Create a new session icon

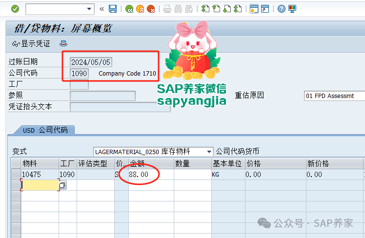(x=254, y=9)
